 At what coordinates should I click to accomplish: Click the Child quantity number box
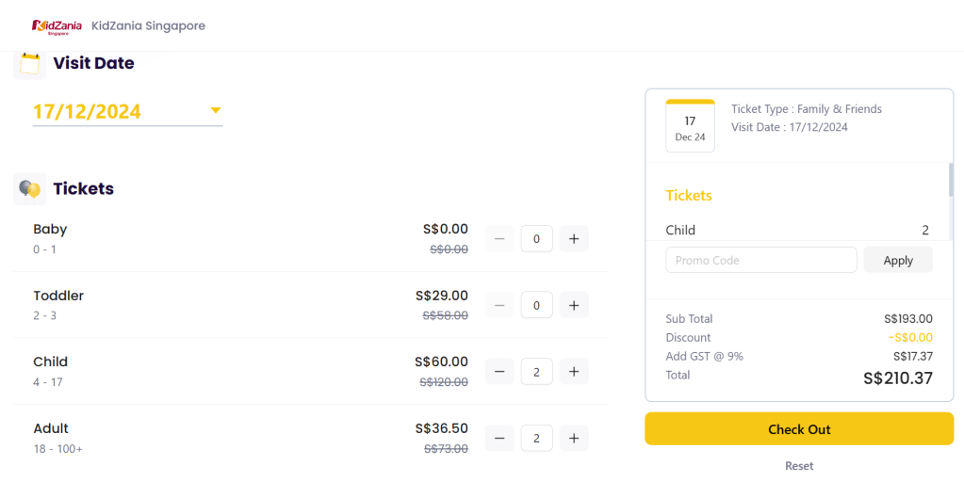(x=536, y=372)
